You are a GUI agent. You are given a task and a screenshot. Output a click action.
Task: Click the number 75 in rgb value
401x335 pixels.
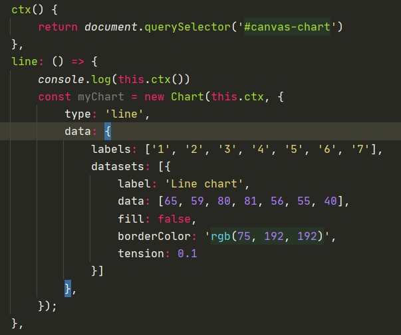[244, 236]
